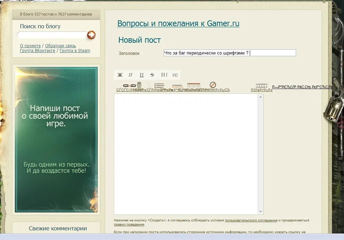The width and height of the screenshot is (344, 240).
Task: Insert a bulleted list
Action: pyautogui.click(x=159, y=86)
